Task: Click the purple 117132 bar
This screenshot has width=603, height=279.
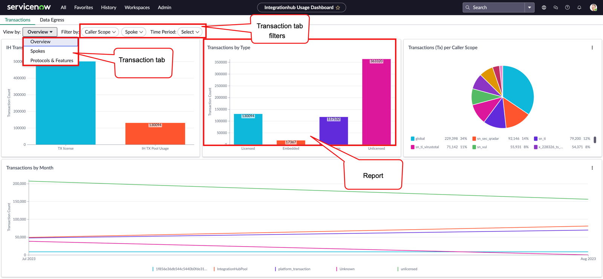Action: click(x=334, y=131)
